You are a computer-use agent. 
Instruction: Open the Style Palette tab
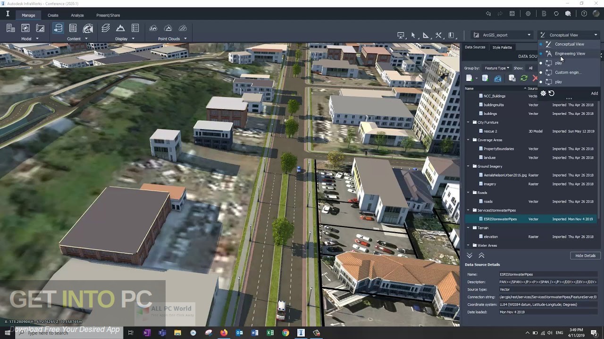(502, 47)
